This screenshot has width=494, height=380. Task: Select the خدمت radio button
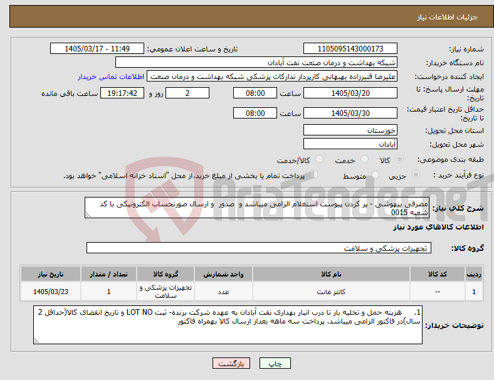point(364,159)
